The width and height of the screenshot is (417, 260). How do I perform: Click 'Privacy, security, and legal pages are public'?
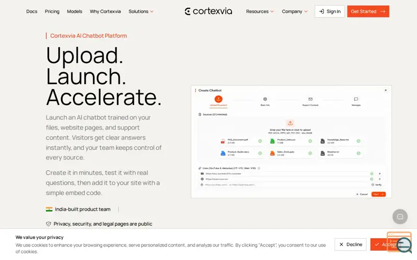103,224
